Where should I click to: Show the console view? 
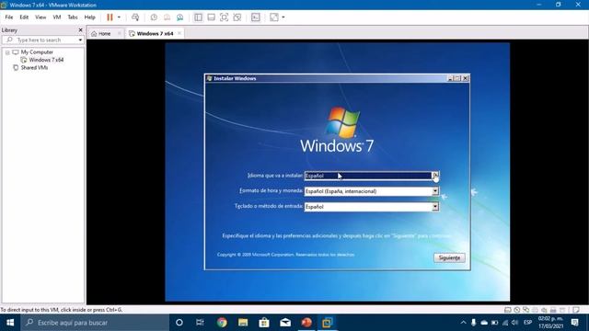pos(256,17)
